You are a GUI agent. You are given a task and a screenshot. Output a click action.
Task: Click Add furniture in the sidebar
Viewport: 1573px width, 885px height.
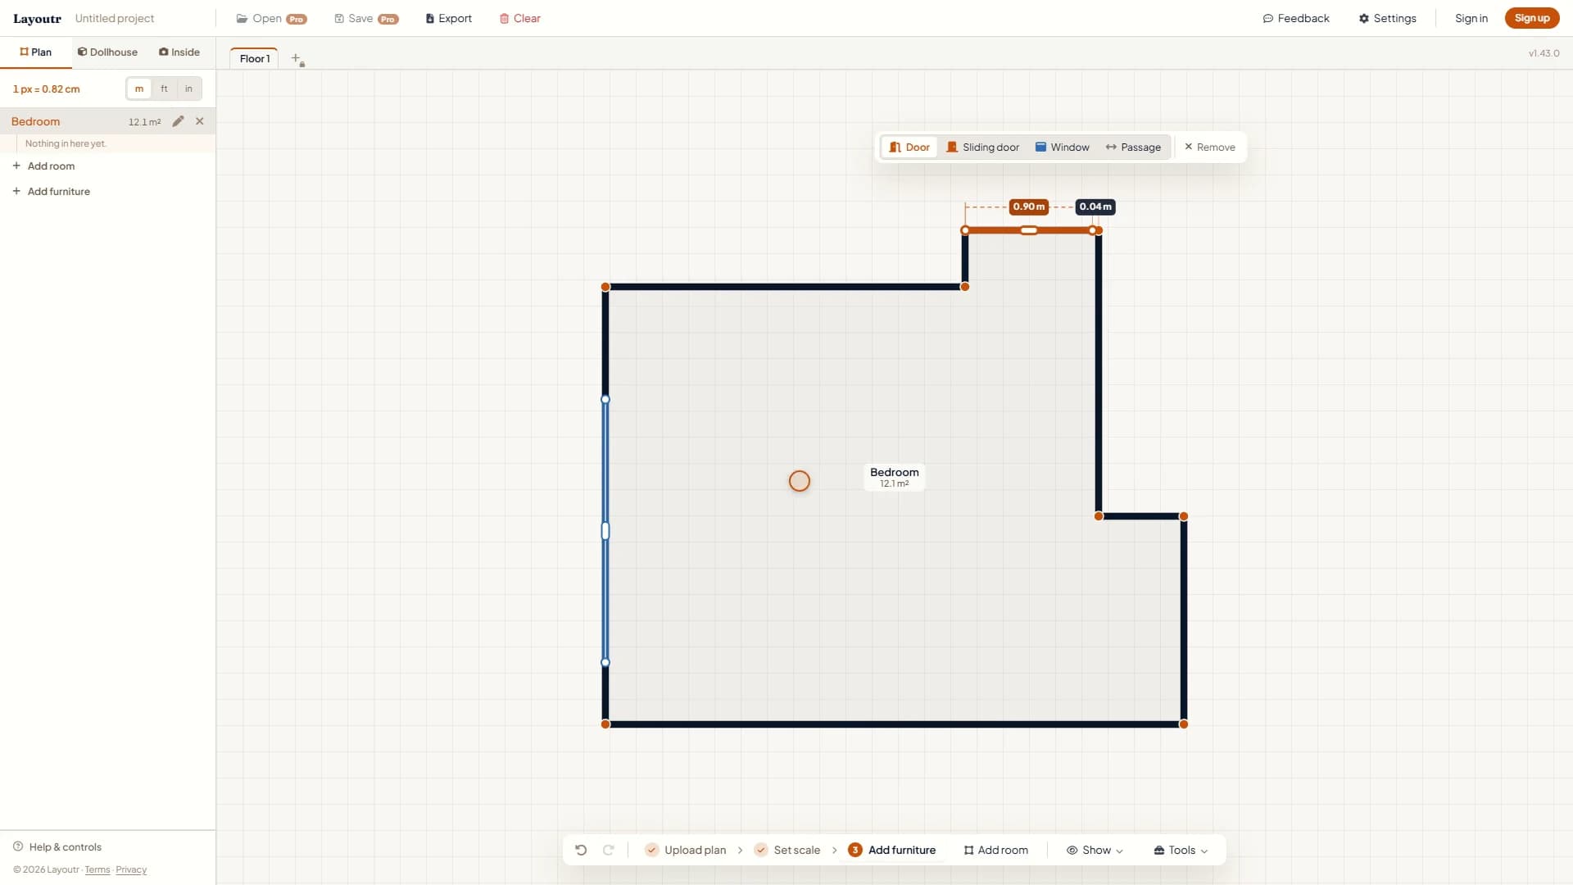(x=51, y=191)
